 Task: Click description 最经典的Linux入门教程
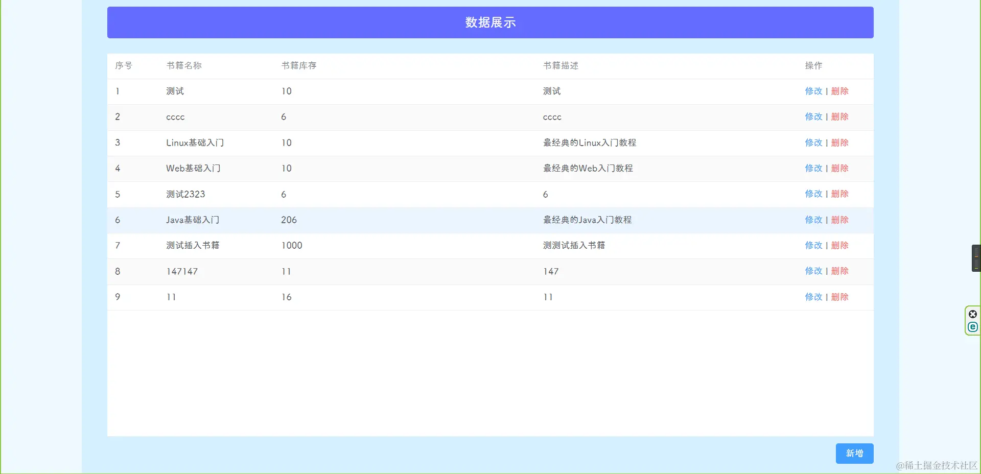pos(590,143)
